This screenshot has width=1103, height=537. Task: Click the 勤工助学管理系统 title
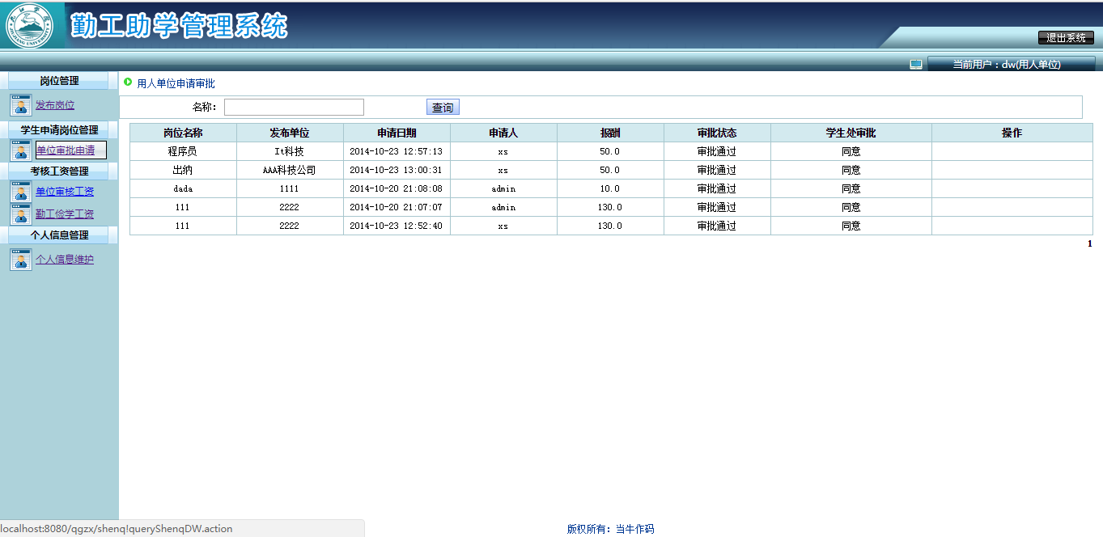pos(179,26)
